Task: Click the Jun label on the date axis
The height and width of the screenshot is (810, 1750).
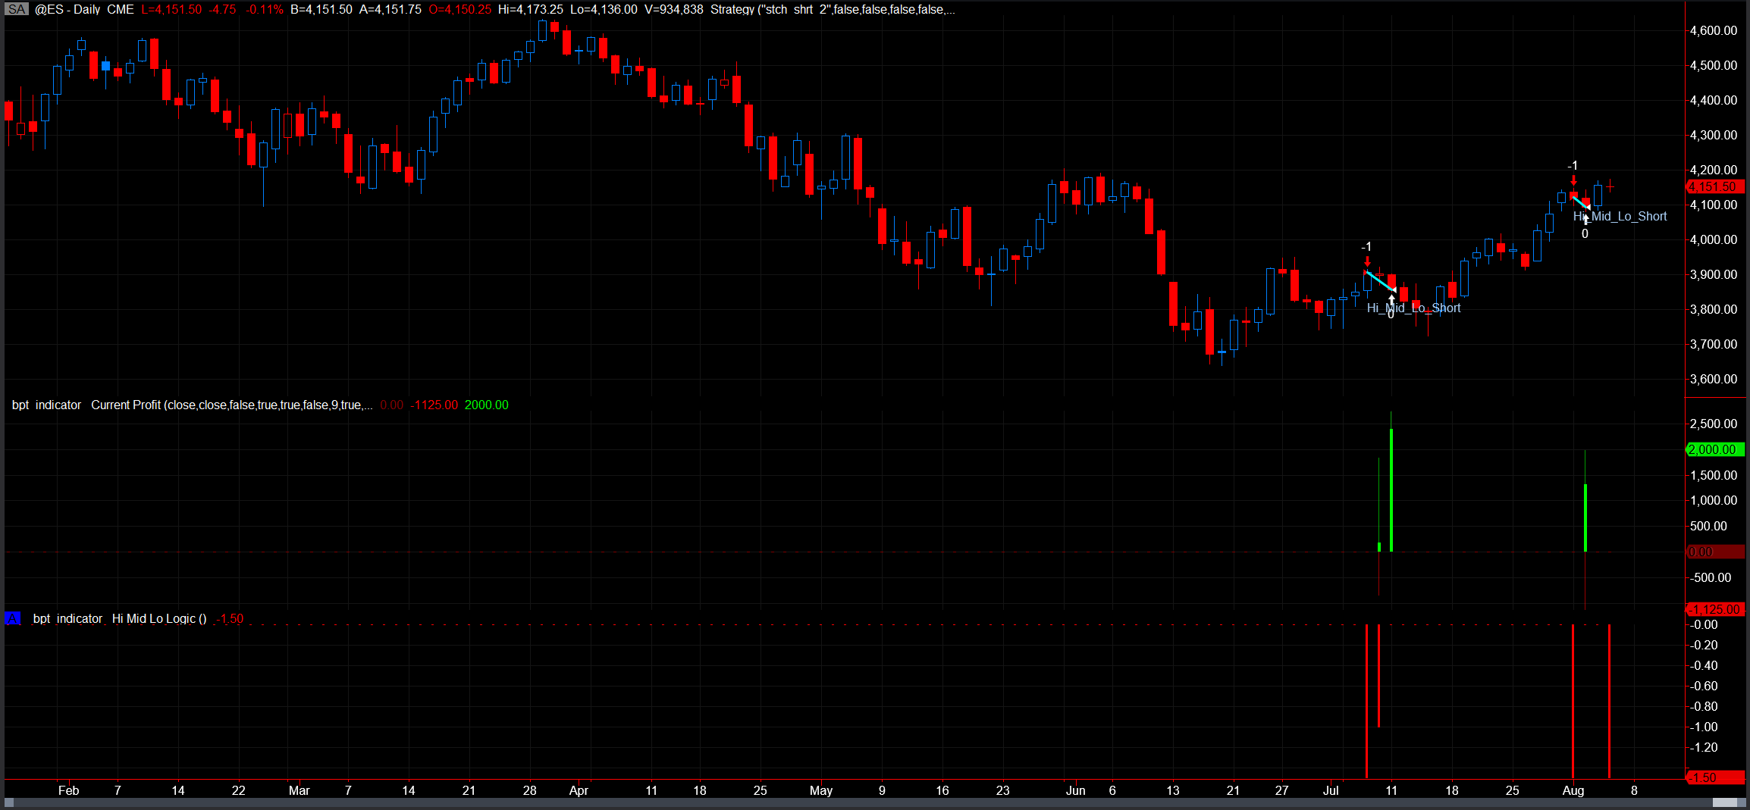Action: [1075, 790]
